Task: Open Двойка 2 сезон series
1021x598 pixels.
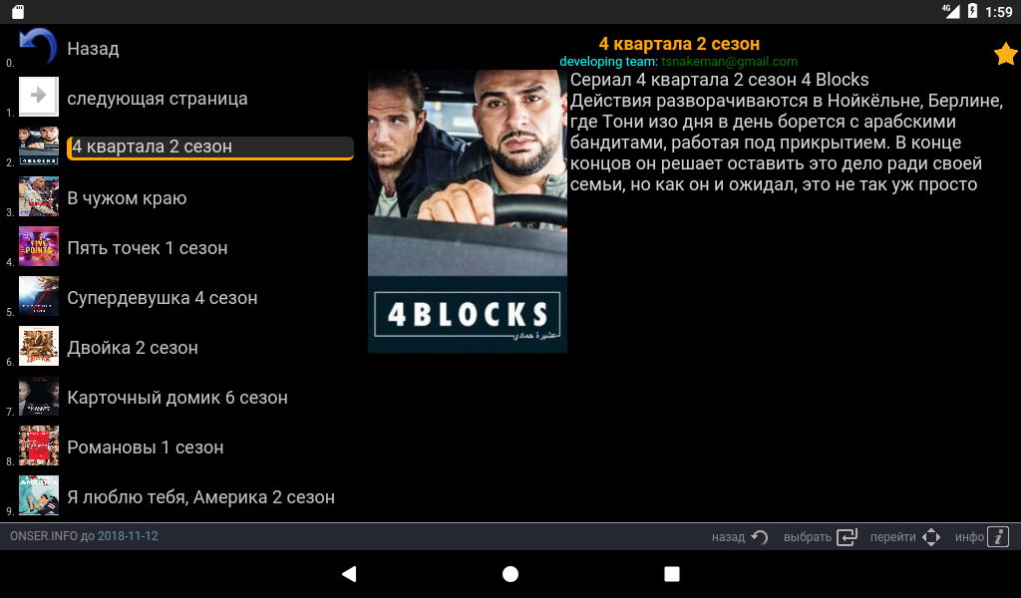Action: coord(133,348)
